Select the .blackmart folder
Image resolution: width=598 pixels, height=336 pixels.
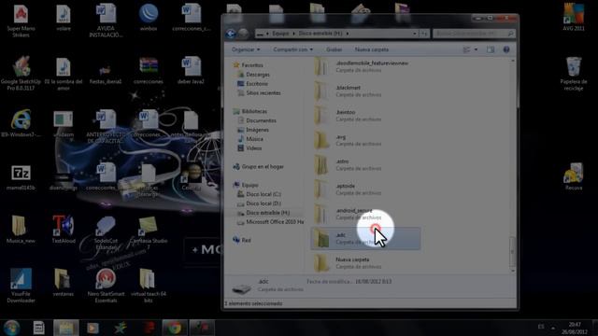click(365, 91)
